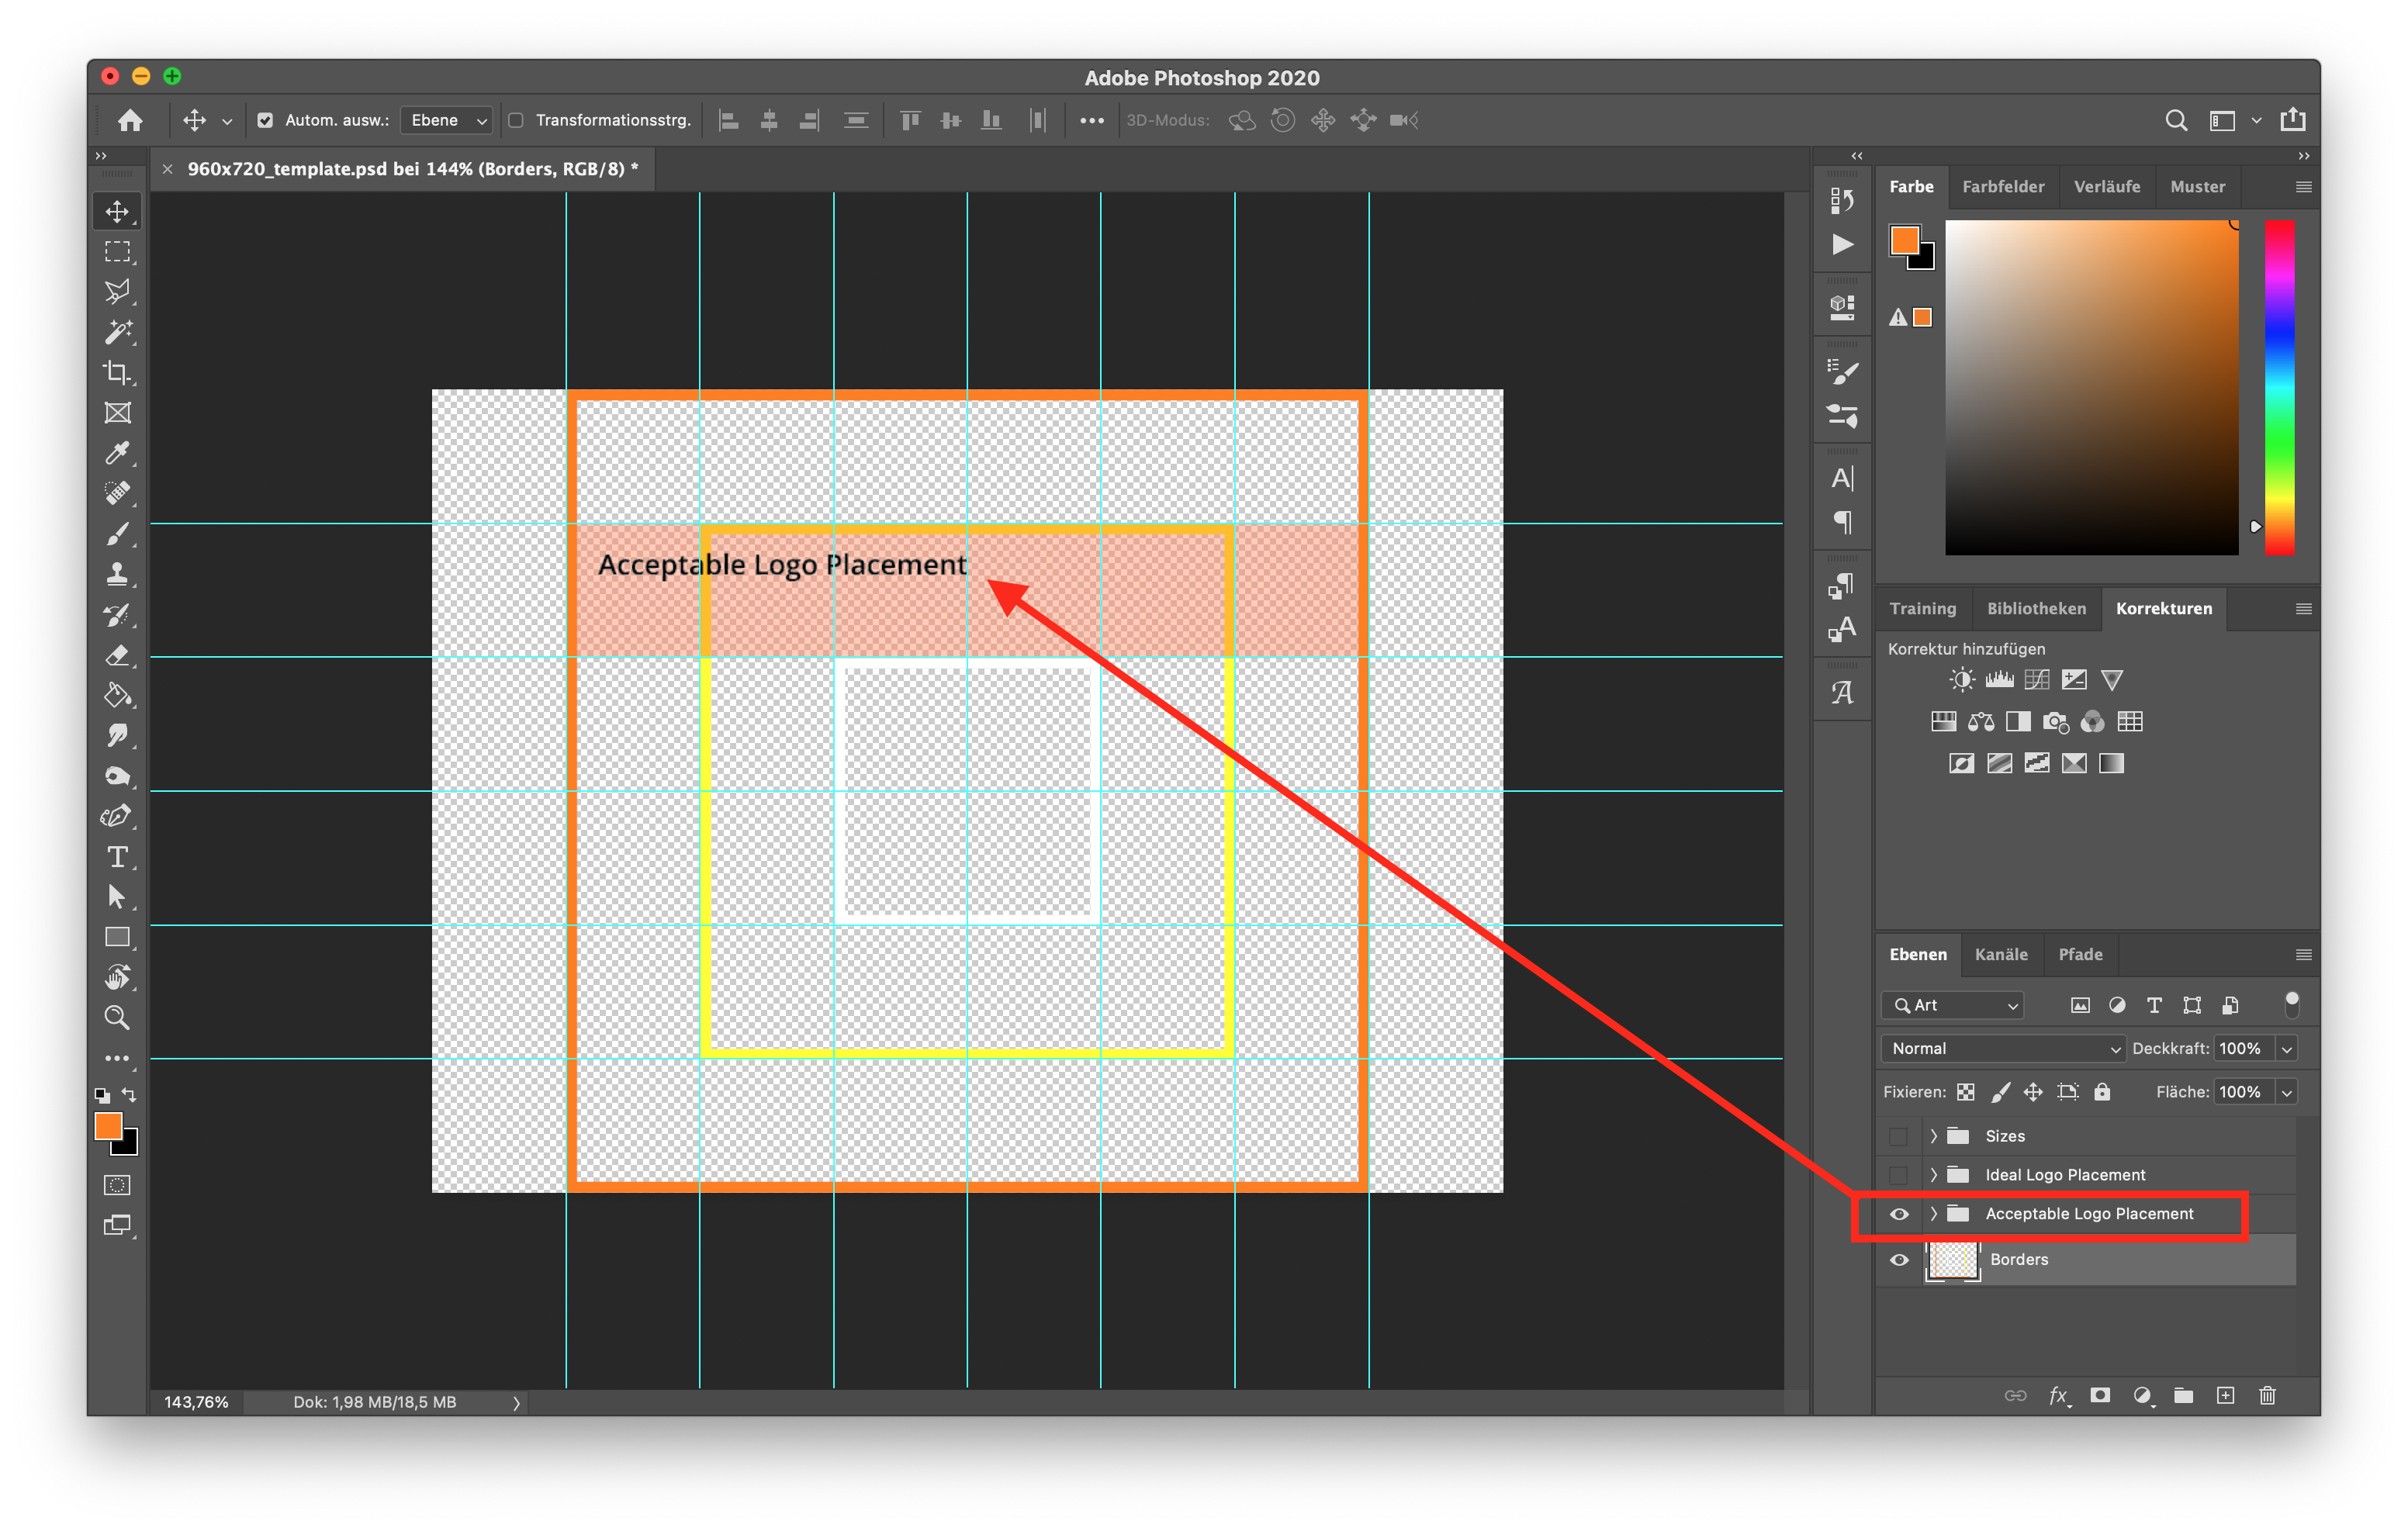Open the Training panel tab
Screen dimensions: 2408x1531
1922,608
